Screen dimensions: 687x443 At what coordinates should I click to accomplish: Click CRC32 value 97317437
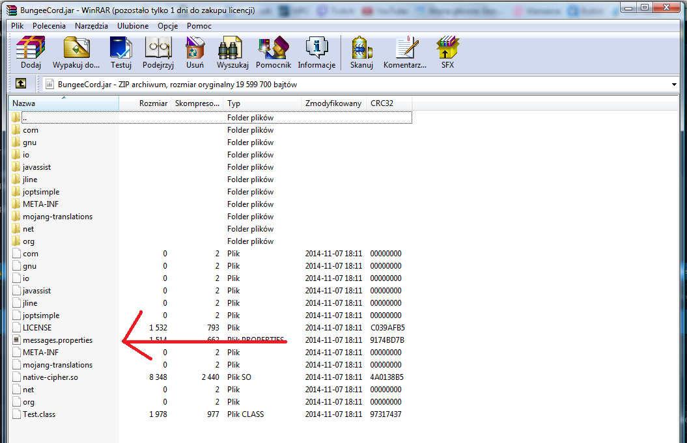(x=386, y=414)
